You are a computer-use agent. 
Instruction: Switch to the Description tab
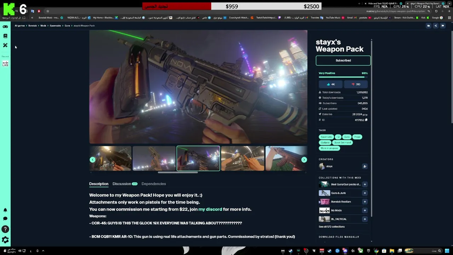click(99, 184)
